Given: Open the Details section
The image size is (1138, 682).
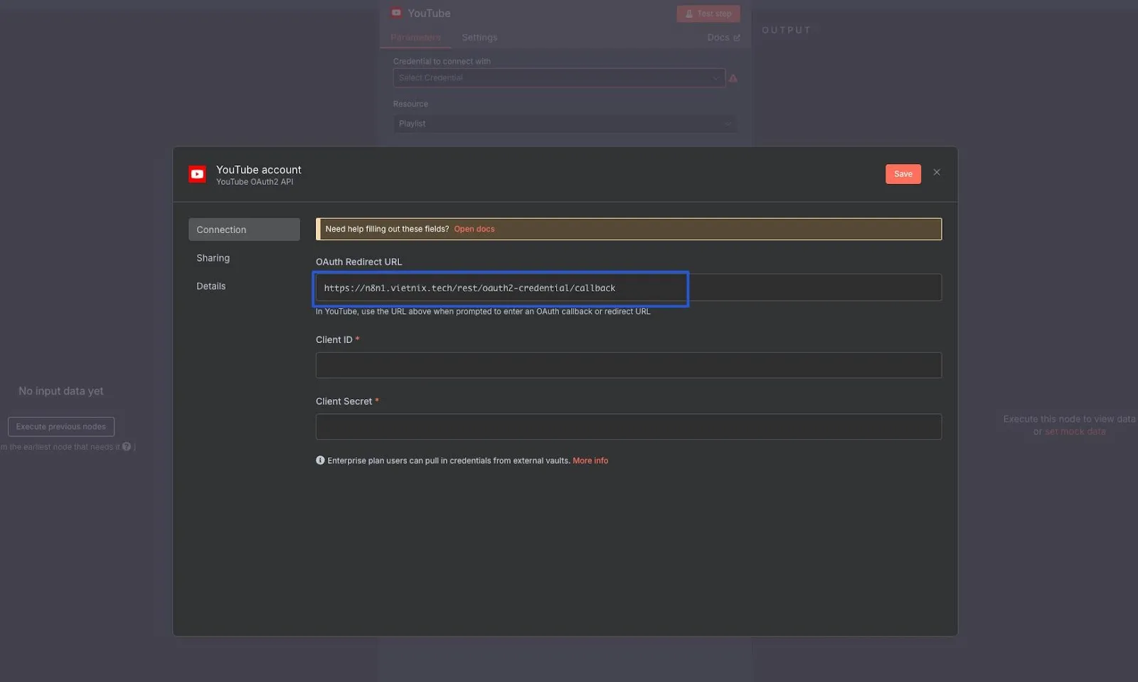Looking at the screenshot, I should [211, 286].
